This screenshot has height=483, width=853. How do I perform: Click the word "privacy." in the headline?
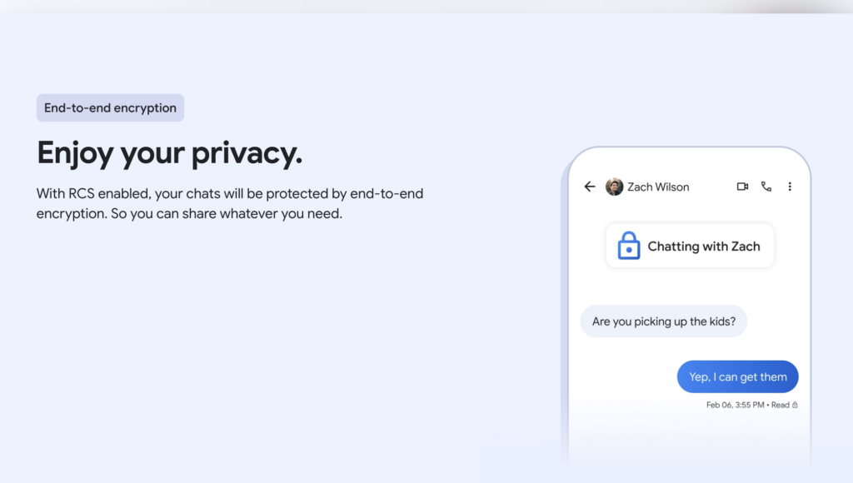pos(247,153)
